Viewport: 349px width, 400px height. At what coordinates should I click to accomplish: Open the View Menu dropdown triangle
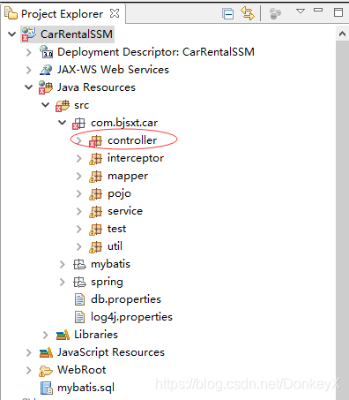click(301, 11)
